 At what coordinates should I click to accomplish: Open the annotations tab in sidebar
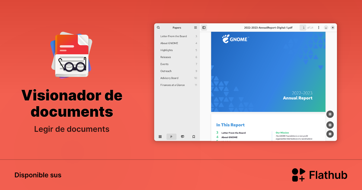[183, 137]
